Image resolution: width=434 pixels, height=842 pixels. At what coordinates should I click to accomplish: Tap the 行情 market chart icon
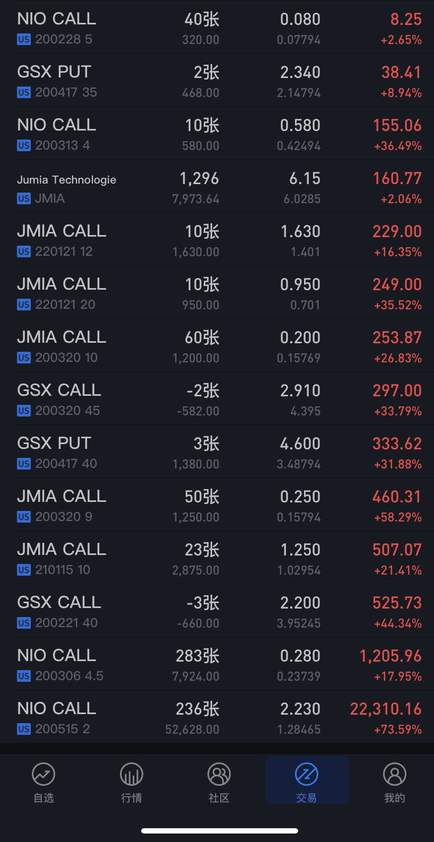(131, 775)
